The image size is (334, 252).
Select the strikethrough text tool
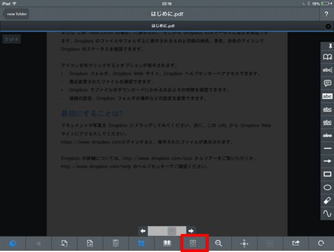coord(327,135)
